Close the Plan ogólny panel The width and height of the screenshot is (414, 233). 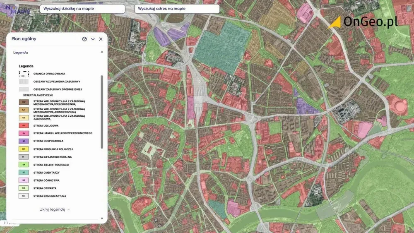[101, 39]
